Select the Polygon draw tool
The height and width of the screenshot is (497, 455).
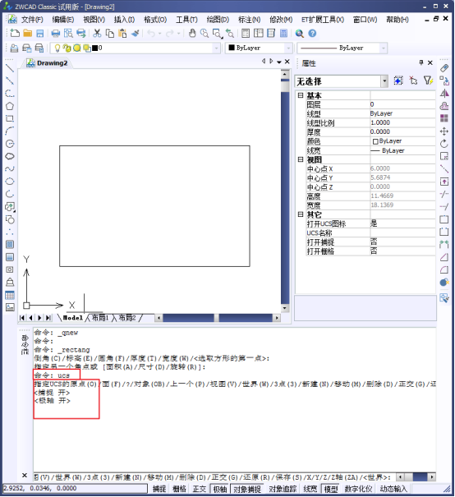(x=10, y=106)
